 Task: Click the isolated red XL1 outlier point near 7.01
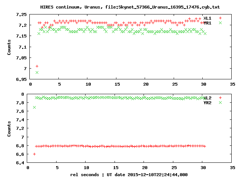tap(37, 66)
